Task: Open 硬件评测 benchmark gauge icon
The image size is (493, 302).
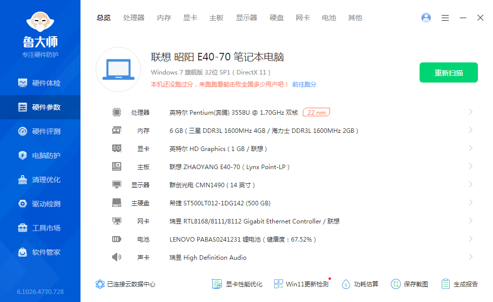Action: 23,131
